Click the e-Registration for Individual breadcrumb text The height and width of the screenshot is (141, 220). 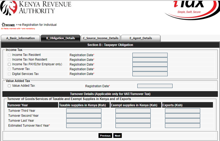coord(38,25)
